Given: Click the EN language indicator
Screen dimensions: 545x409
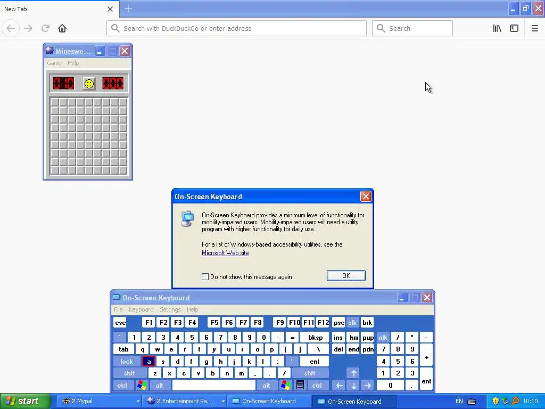Looking at the screenshot, I should coord(459,402).
